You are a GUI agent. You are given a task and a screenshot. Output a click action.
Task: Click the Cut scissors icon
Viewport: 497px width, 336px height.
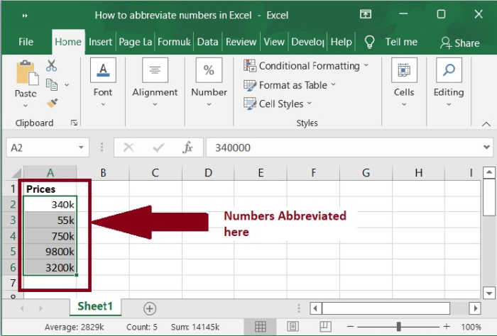pyautogui.click(x=52, y=66)
